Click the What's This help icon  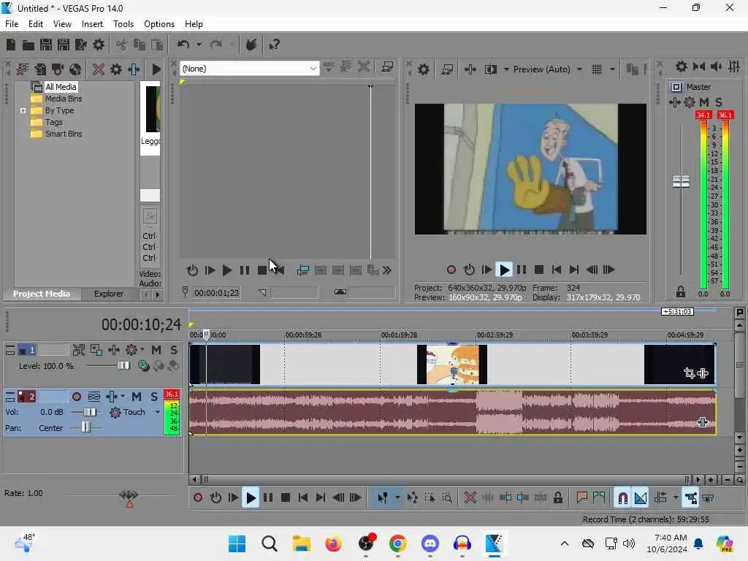tap(275, 45)
